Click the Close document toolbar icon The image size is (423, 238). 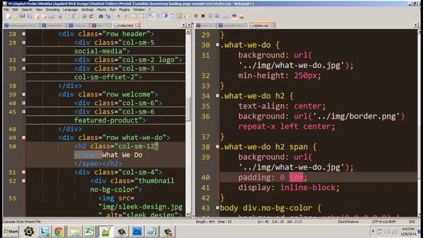click(x=38, y=16)
